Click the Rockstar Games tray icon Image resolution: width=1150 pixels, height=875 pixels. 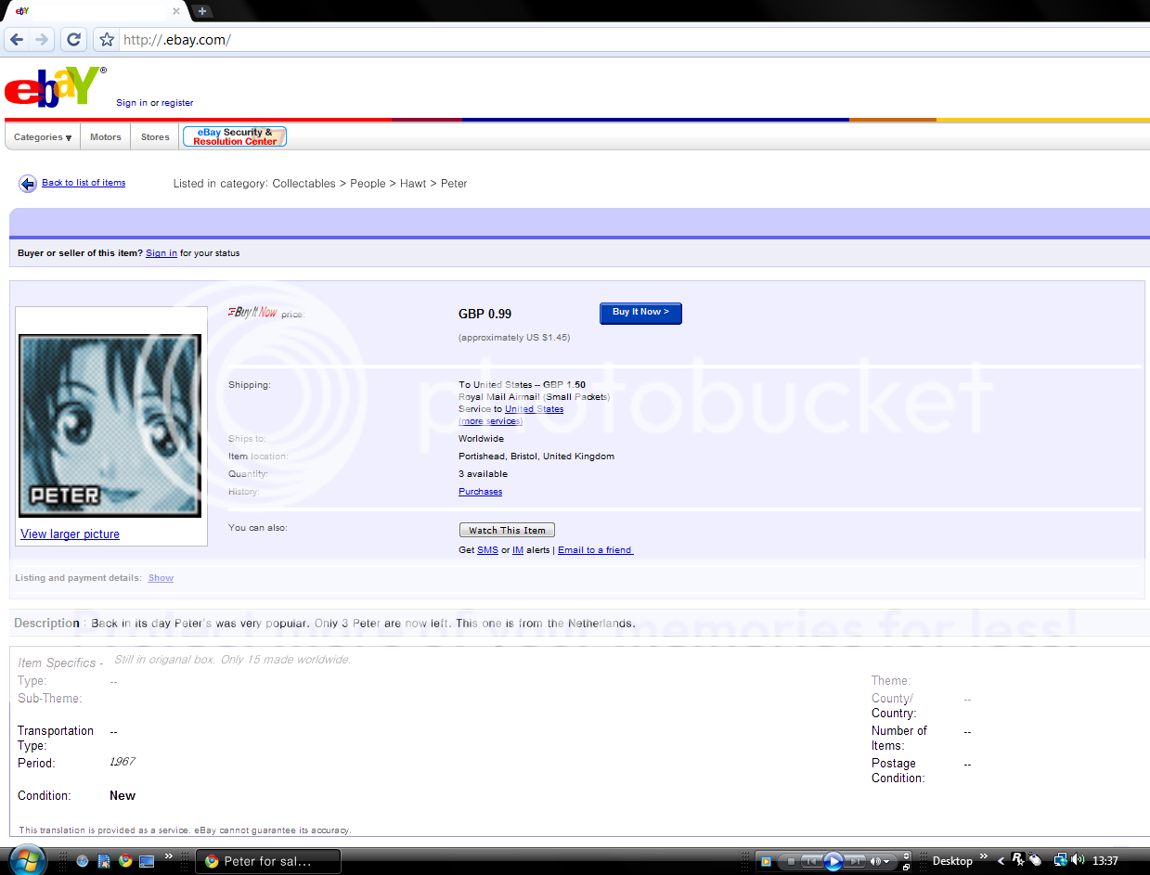tap(1017, 860)
